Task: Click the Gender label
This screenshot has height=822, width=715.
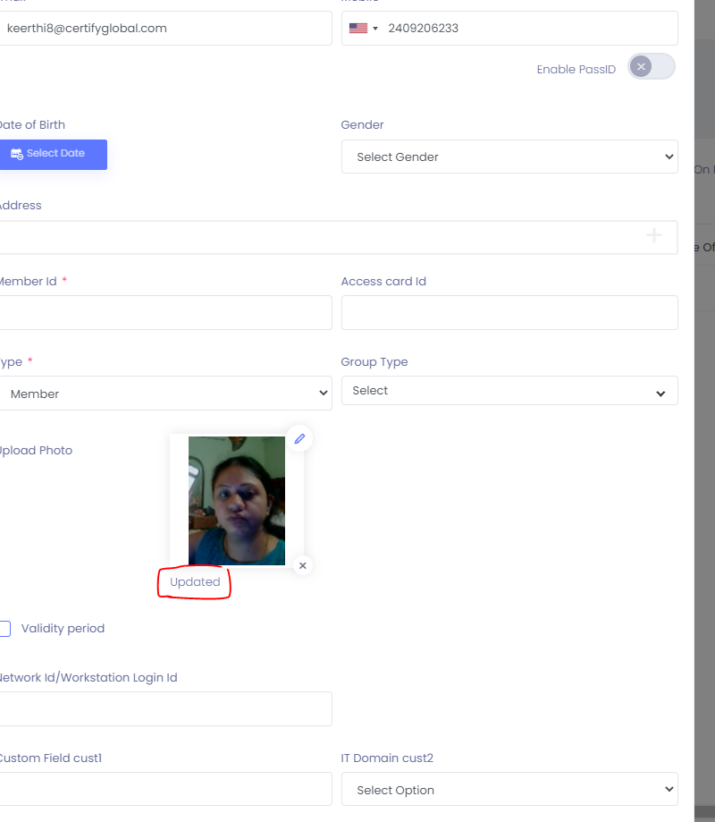Action: (363, 124)
